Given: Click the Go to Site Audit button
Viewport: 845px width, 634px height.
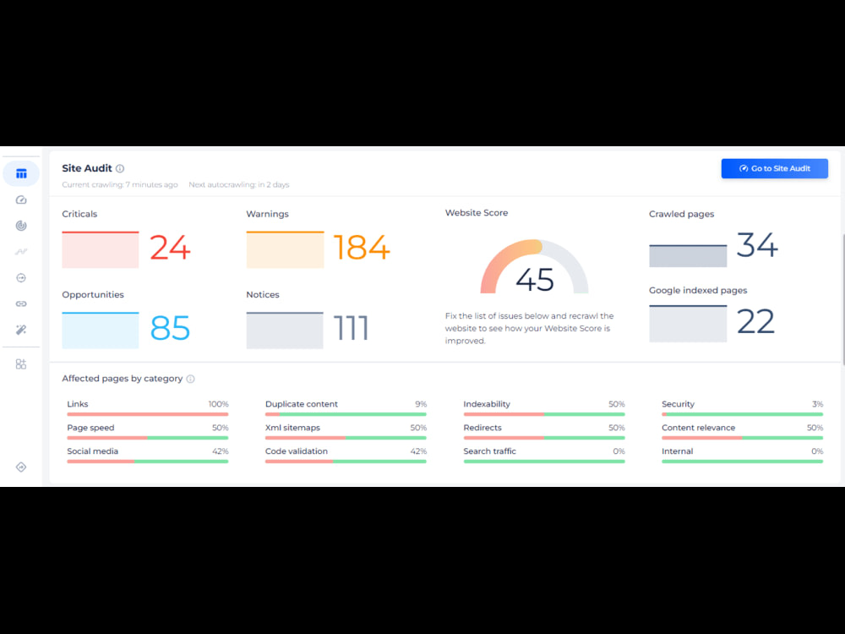Looking at the screenshot, I should pyautogui.click(x=774, y=168).
